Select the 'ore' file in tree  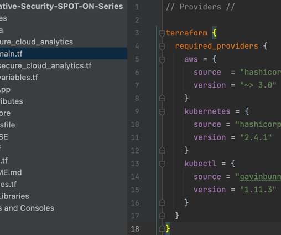pos(5,113)
